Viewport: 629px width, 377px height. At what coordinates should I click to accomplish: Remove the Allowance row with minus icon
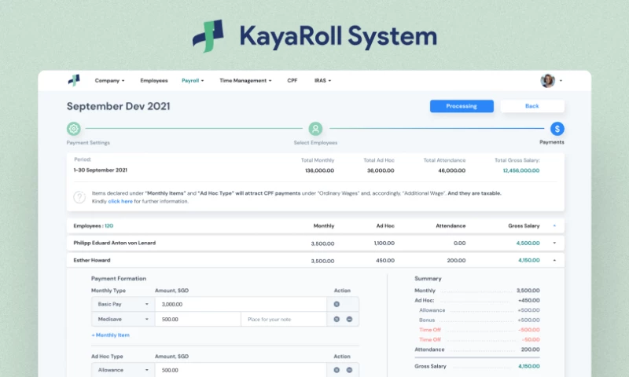click(349, 370)
